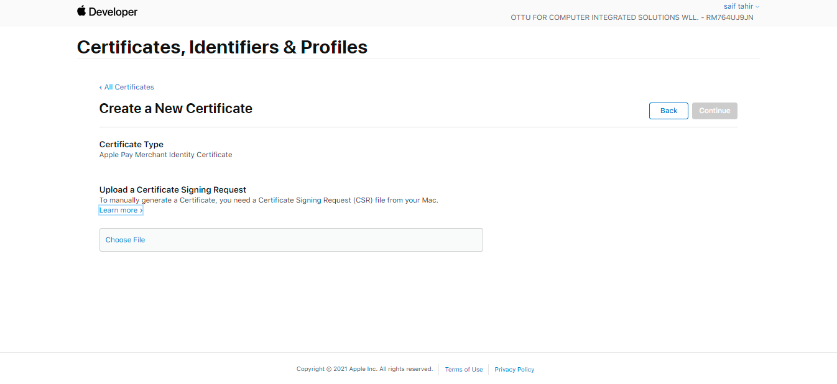The image size is (837, 384).
Task: Click Choose File to upload a CSR
Action: (x=125, y=240)
